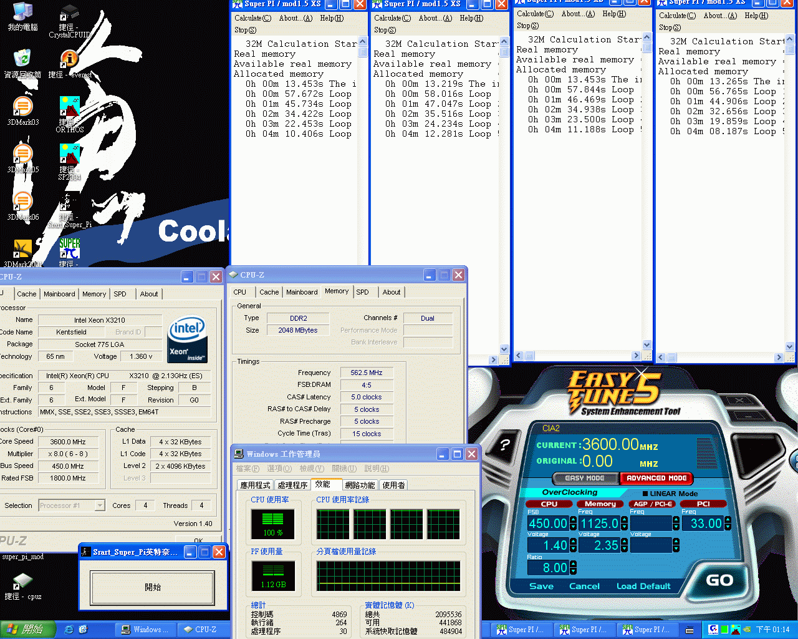Screen dimensions: 798x639
Task: Open the Processor #1 selection dropdown
Action: 100,505
